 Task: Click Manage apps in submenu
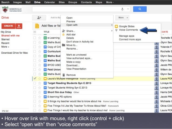click(126, 36)
